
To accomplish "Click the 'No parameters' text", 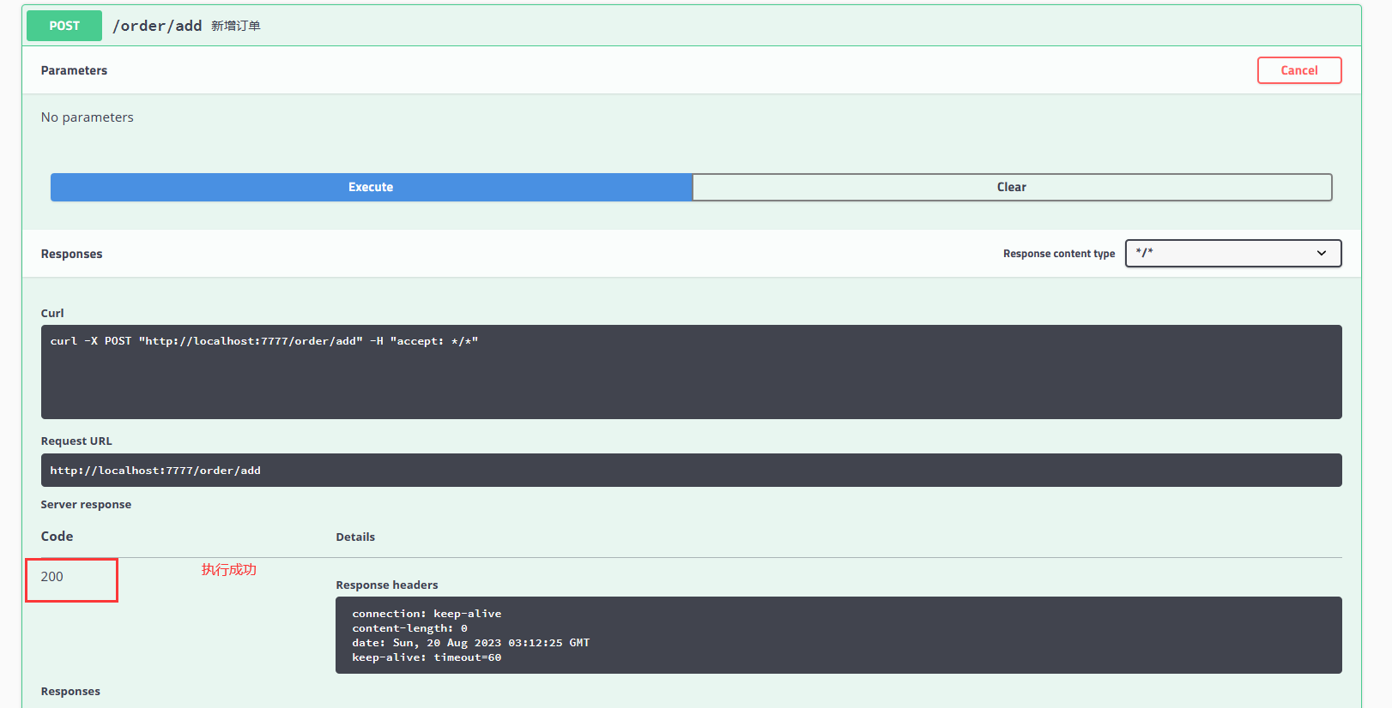I will [88, 117].
